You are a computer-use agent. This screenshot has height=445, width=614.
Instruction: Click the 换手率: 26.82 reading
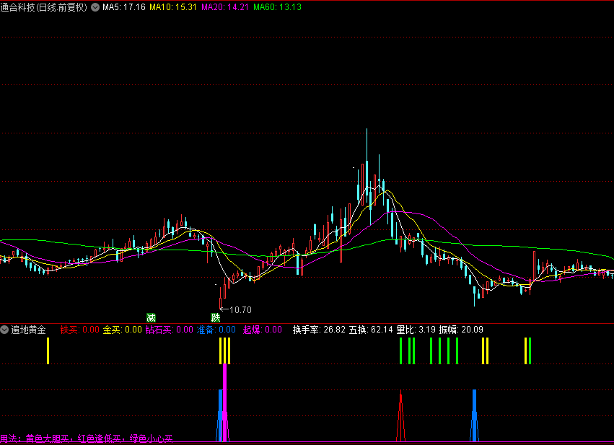pos(319,330)
